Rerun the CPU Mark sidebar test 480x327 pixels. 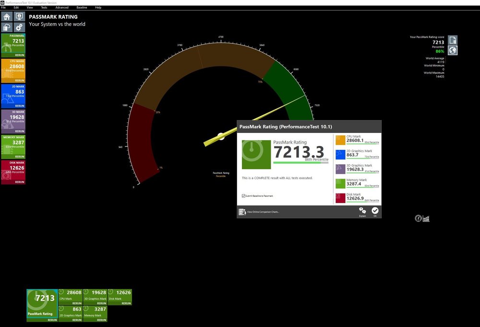[19, 81]
